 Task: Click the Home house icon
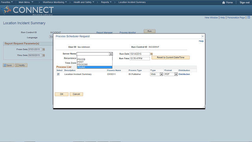click(224, 3)
